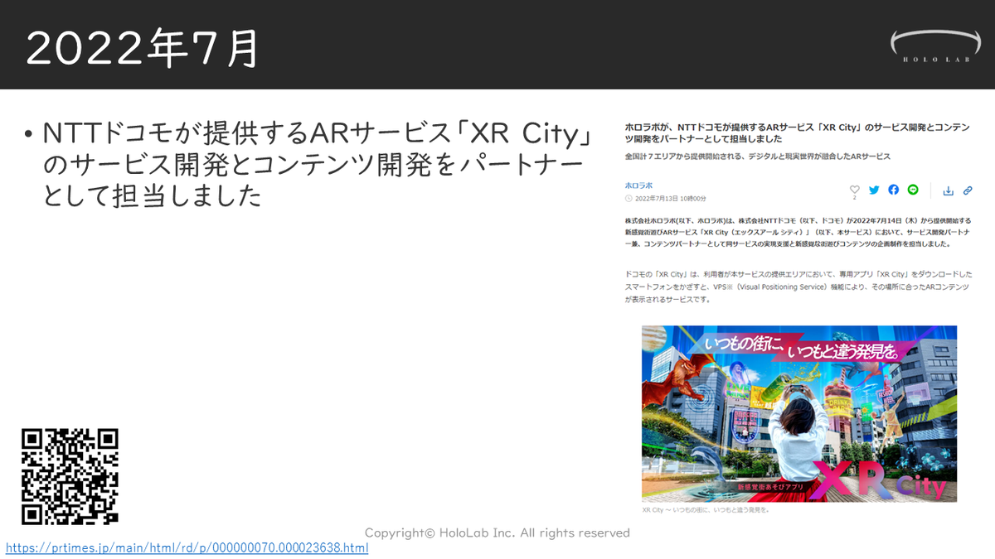Screen dimensions: 995x559
Task: Click "Copyright© HoloLab Inc. All rights reserved"
Action: tap(498, 532)
